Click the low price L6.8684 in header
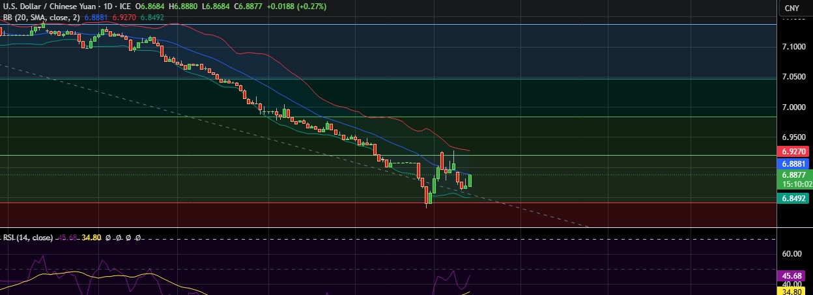The width and height of the screenshot is (813, 295). (x=217, y=7)
